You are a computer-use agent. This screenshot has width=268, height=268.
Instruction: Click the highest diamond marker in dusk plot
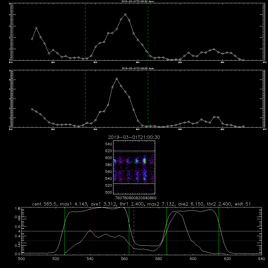click(117, 79)
